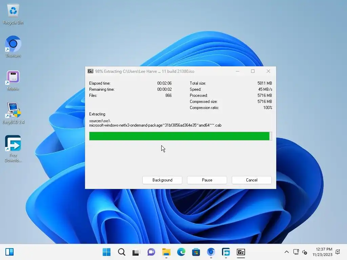This screenshot has width=347, height=260.
Task: Open File Explorer from the taskbar
Action: [x=166, y=252]
